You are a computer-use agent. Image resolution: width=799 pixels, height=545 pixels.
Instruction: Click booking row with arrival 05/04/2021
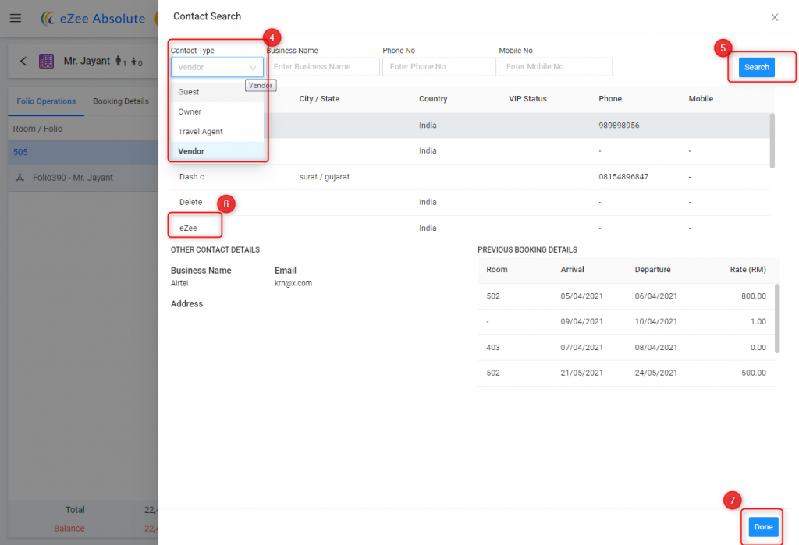pos(626,296)
